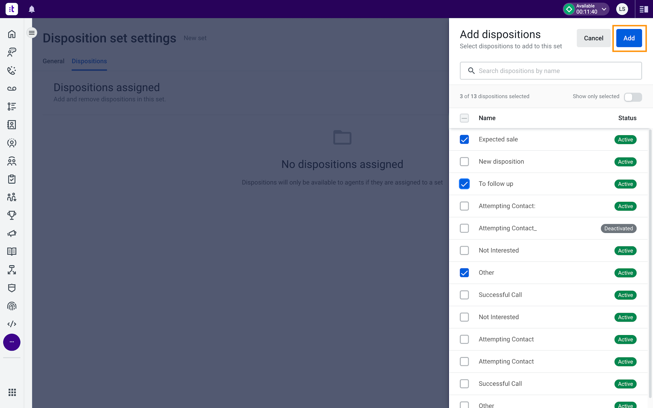Viewport: 653px width, 408px height.
Task: Click the purple more options button
Action: tap(12, 342)
